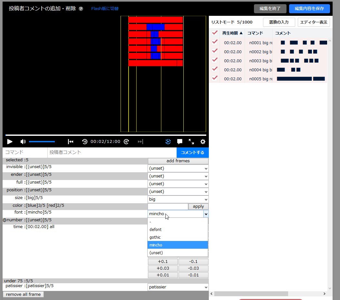Click the horizontal scrollbar of comment list
The image size is (340, 300).
251,294
